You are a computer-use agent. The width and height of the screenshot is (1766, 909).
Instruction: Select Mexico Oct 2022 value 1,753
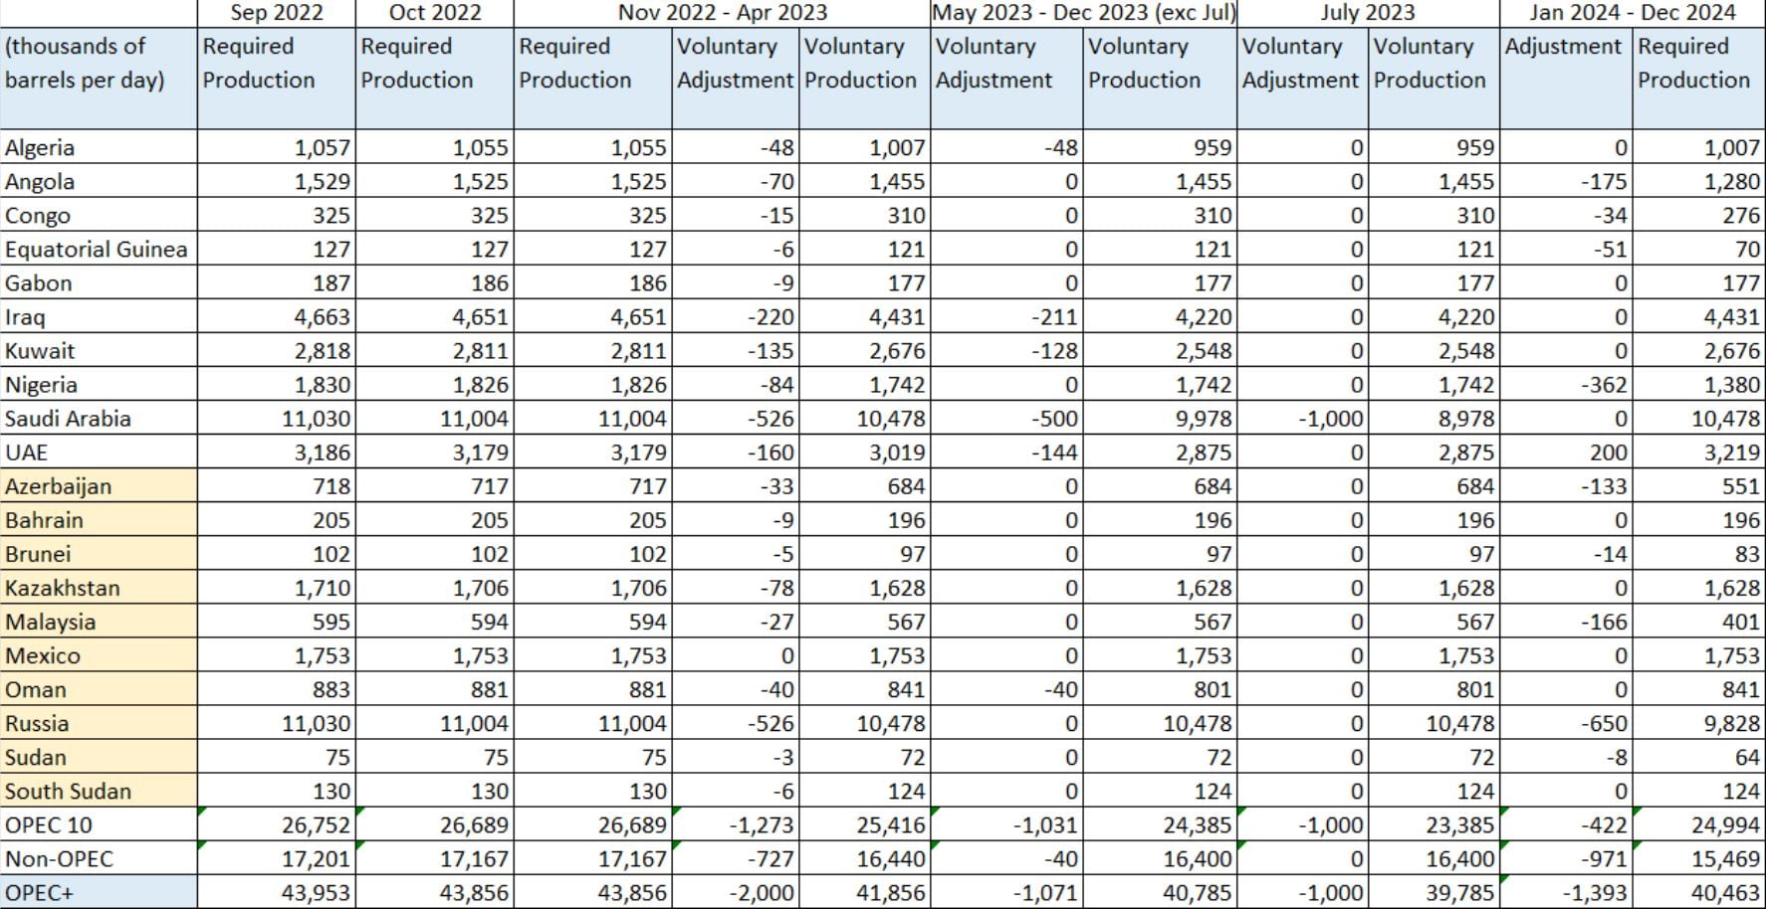[x=434, y=654]
